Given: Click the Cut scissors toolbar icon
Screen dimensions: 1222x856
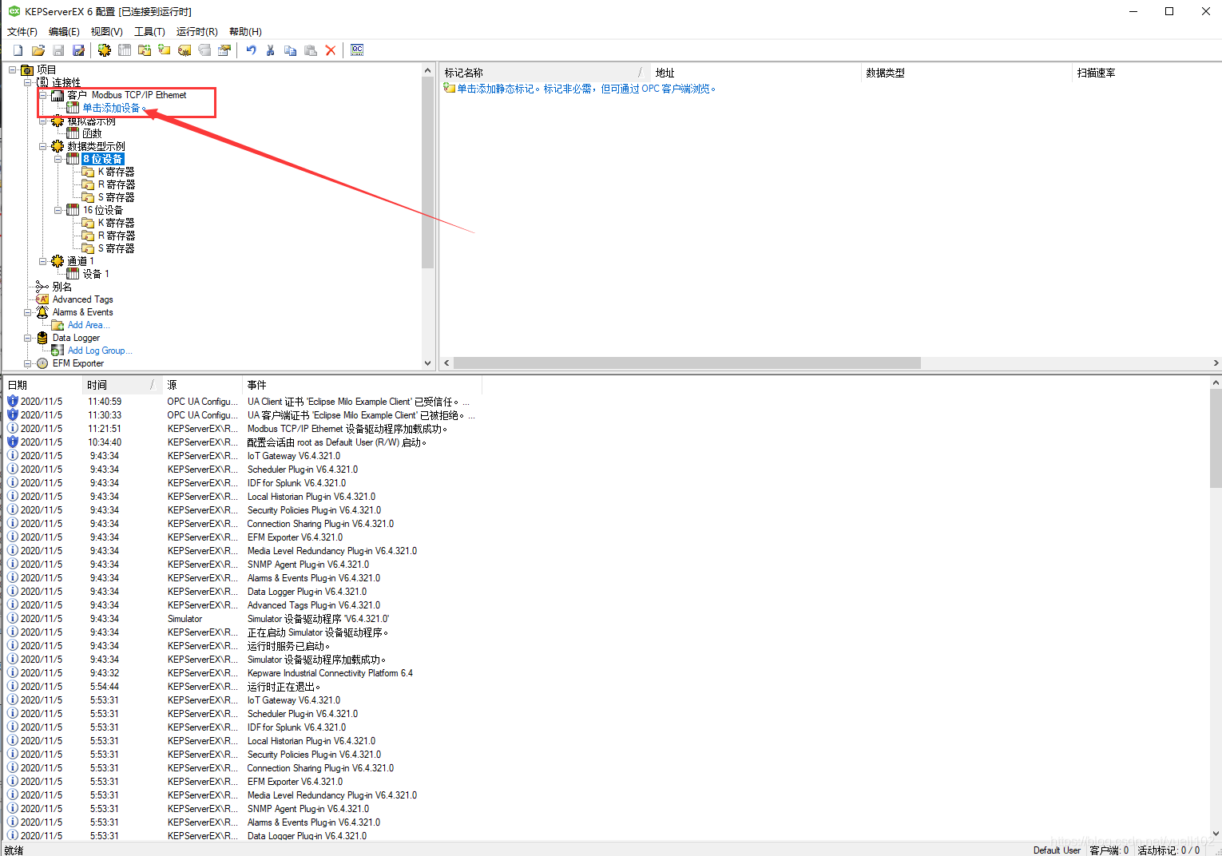Looking at the screenshot, I should (271, 50).
